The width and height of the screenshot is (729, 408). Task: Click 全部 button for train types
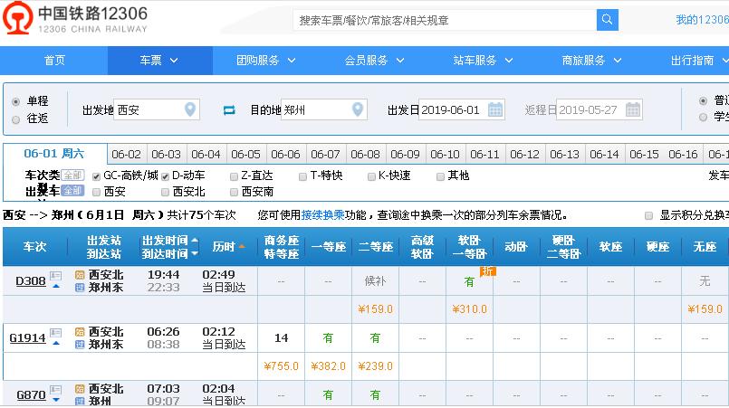[72, 176]
